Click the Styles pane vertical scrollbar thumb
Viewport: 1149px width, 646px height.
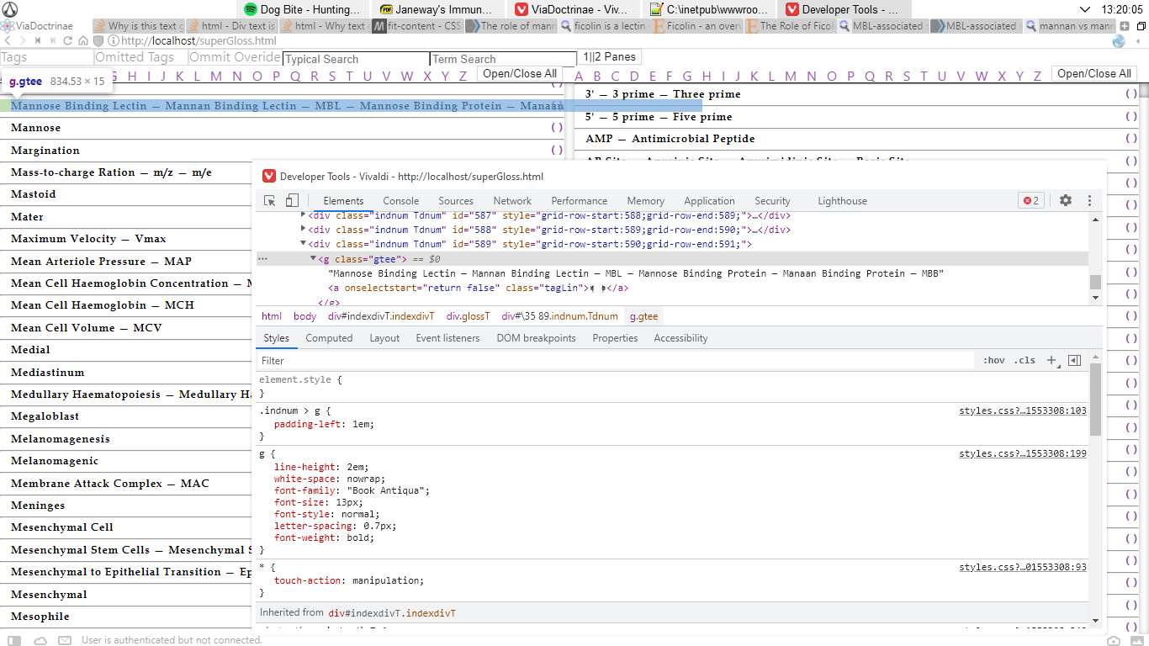pos(1095,399)
